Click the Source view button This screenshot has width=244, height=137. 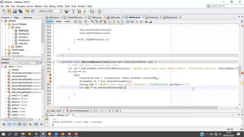[49, 22]
